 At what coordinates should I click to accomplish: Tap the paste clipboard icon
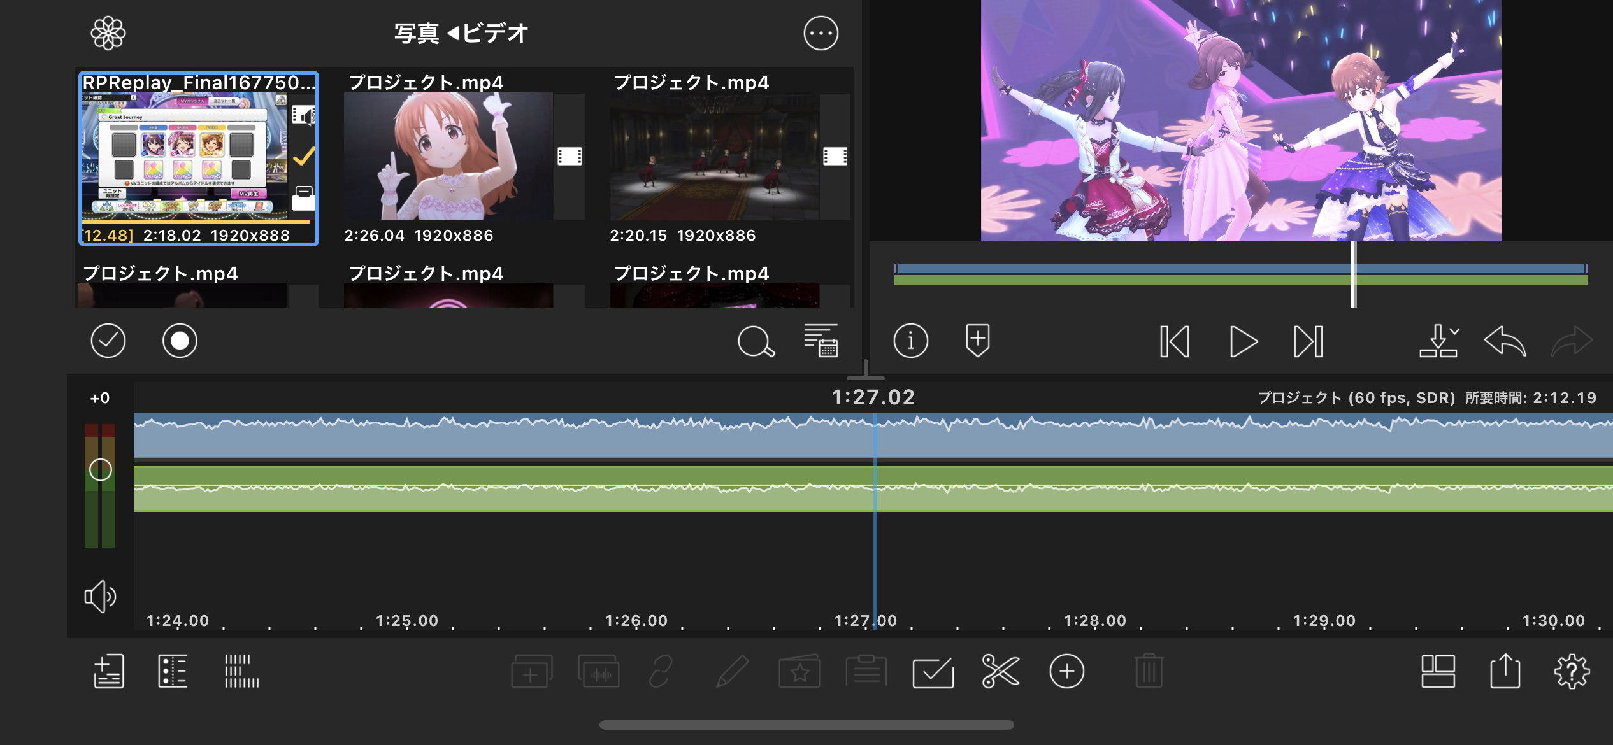pos(866,671)
